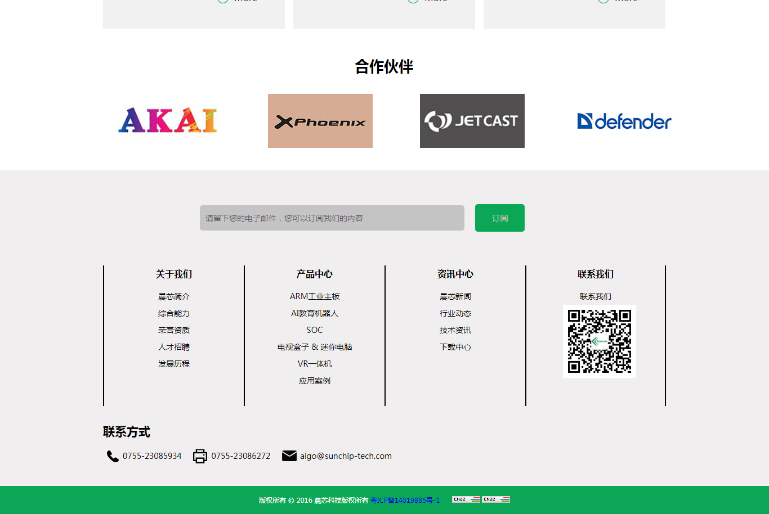Viewport: 769px width, 514px height.
Task: Open the 粤ICP备14019885号-1 registration link
Action: tap(405, 500)
